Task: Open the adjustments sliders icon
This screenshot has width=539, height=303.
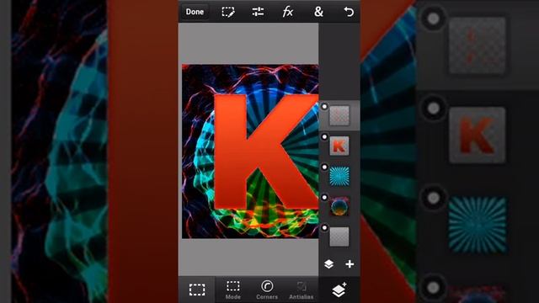Action: click(x=258, y=12)
